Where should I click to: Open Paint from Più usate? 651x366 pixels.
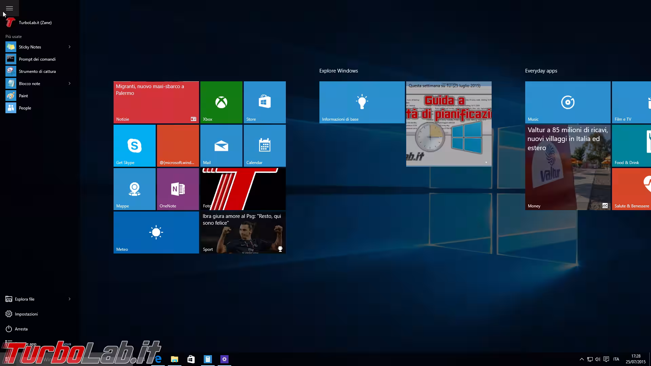point(23,96)
